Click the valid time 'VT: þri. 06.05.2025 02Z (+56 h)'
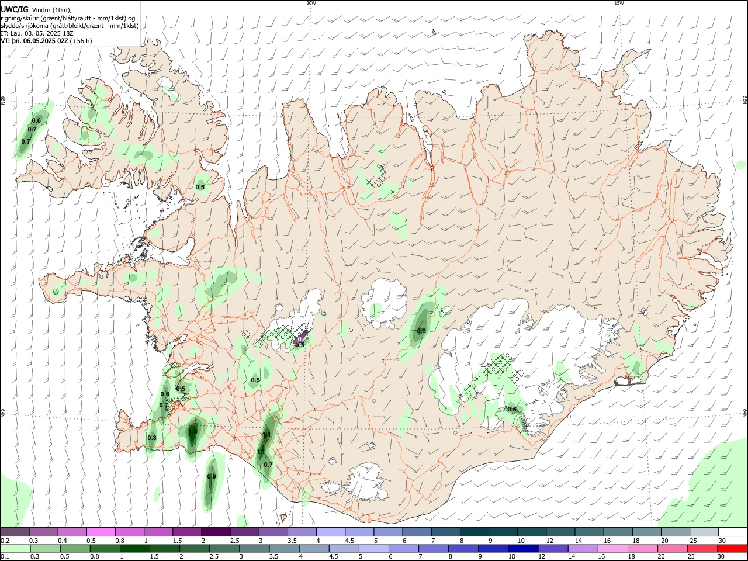This screenshot has width=748, height=561. coord(46,41)
